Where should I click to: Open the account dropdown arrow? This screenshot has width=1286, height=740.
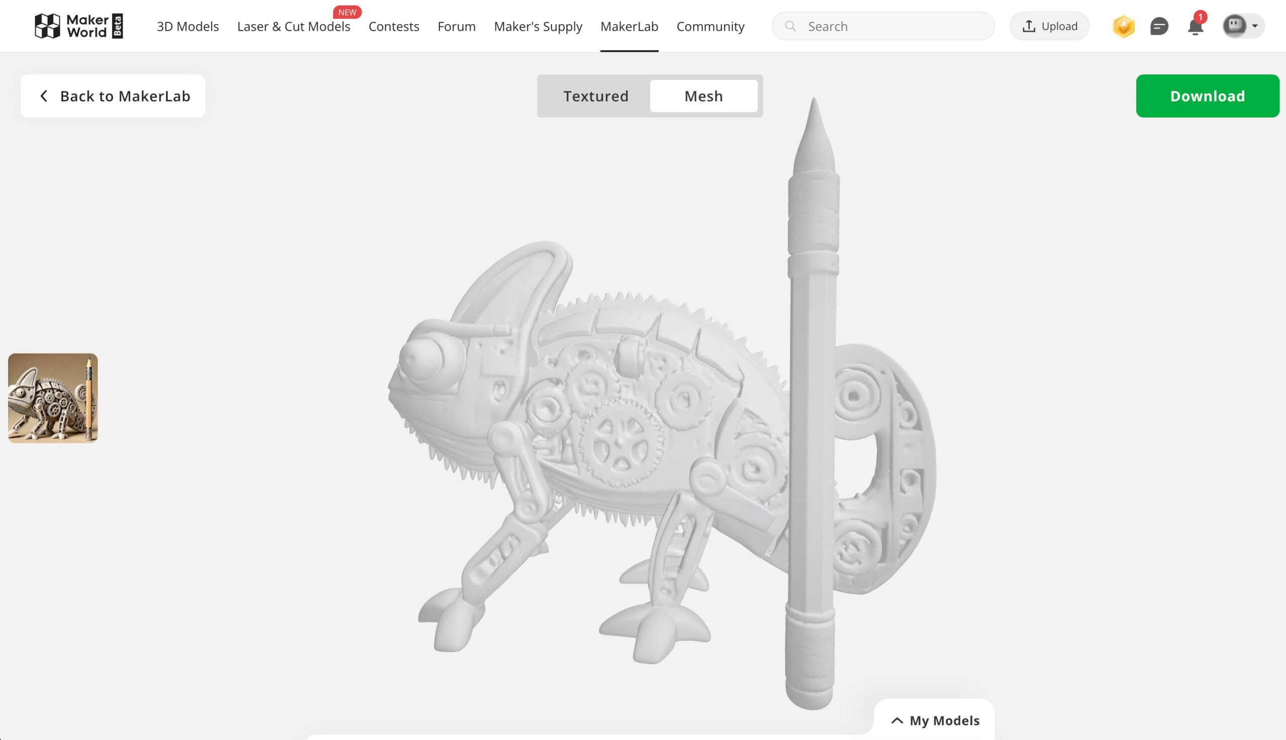pos(1254,26)
